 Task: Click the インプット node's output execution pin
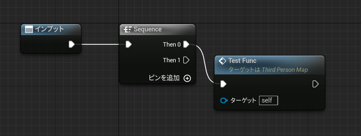(72, 44)
